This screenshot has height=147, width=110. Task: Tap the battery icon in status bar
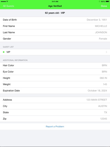point(108,2)
